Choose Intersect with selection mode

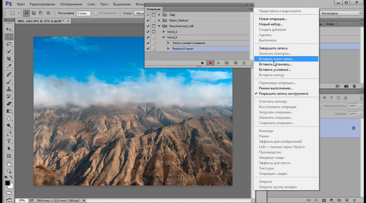(48, 13)
